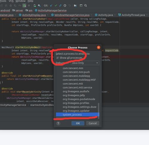Click the Git Update Project arrow icon

coord(51,6)
